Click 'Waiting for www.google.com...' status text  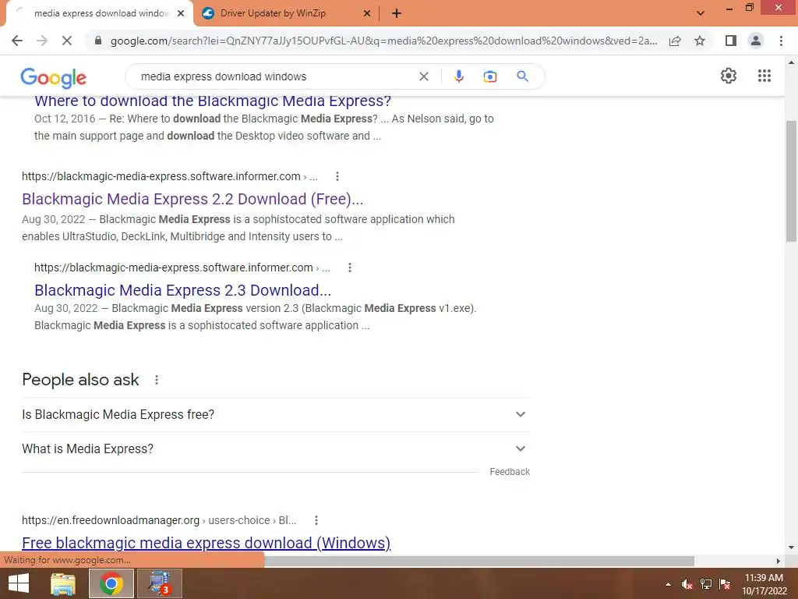[x=67, y=560]
